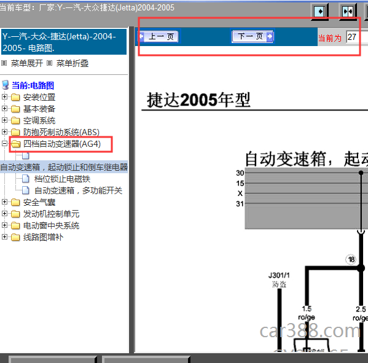Click the computer icon beside 当前:电路图
This screenshot has width=368, height=363.
point(6,85)
